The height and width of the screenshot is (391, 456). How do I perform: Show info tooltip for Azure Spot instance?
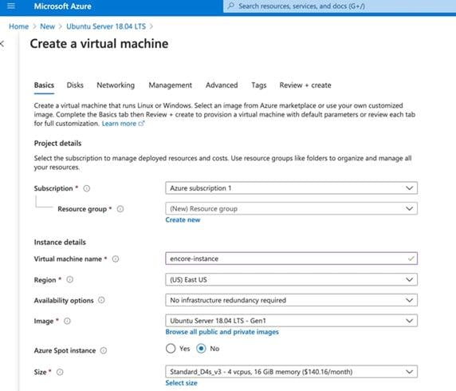tap(104, 350)
